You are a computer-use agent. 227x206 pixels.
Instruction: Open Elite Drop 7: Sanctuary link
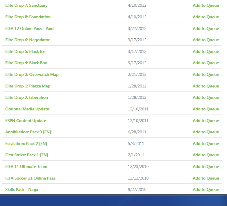tap(26, 5)
